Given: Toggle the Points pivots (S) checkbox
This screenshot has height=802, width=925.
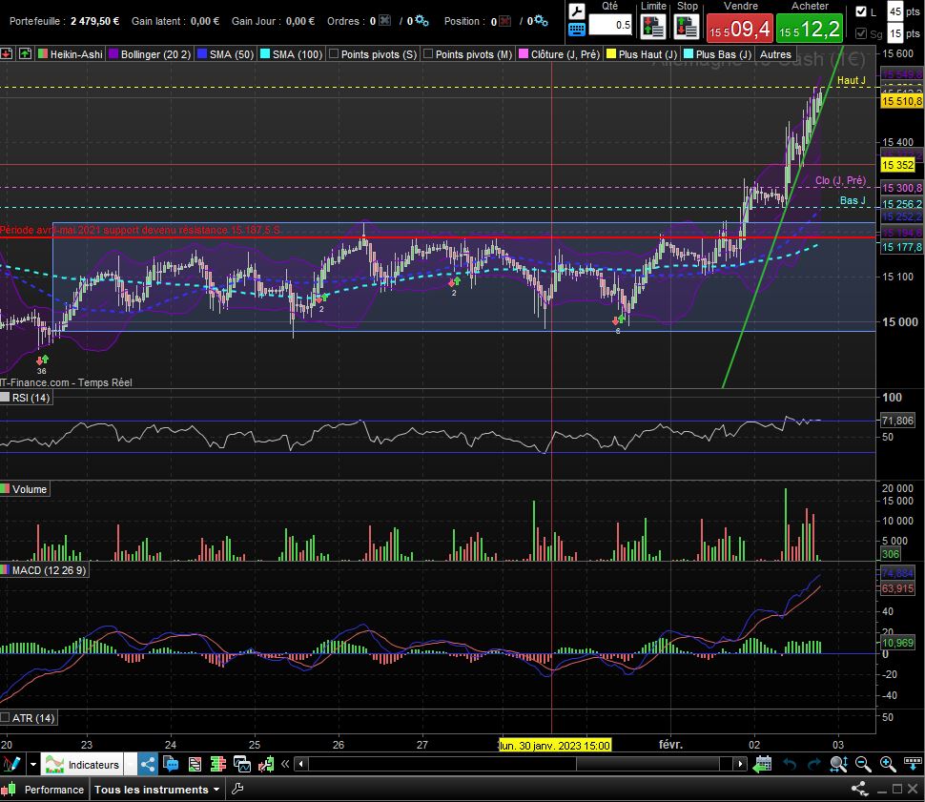Looking at the screenshot, I should pyautogui.click(x=334, y=53).
